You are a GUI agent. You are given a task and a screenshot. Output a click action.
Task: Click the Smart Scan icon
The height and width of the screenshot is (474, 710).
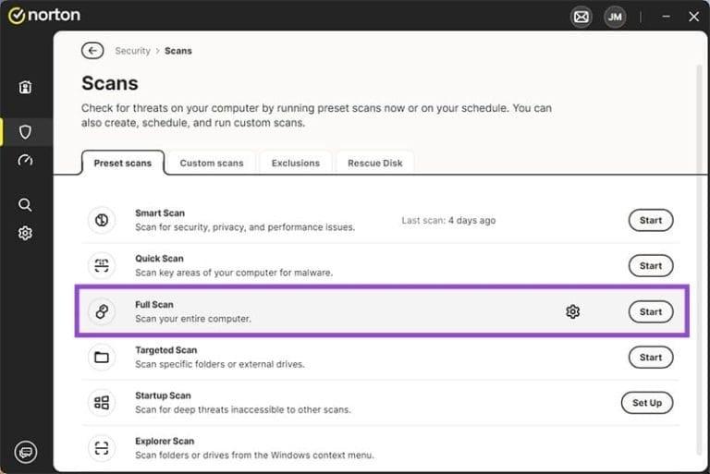[102, 220]
